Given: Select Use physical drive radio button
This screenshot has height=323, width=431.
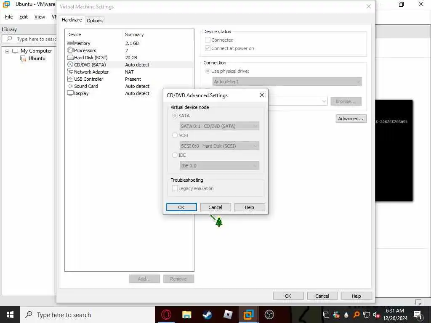Looking at the screenshot, I should pyautogui.click(x=208, y=71).
